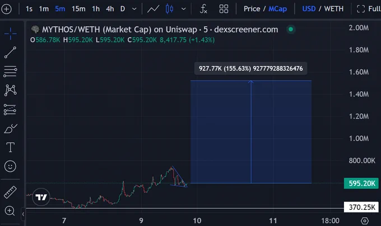Select the blue price range measurement box

pos(251,131)
